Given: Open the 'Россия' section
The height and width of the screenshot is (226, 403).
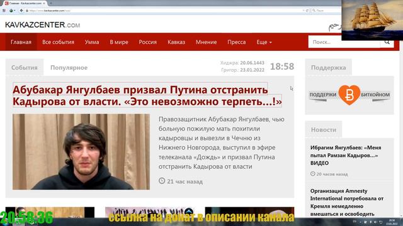Looking at the screenshot, I should (x=148, y=42).
